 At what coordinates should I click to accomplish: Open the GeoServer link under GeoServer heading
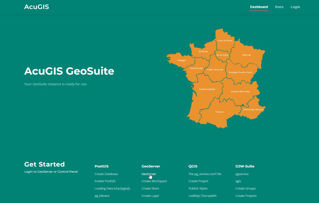(x=149, y=174)
